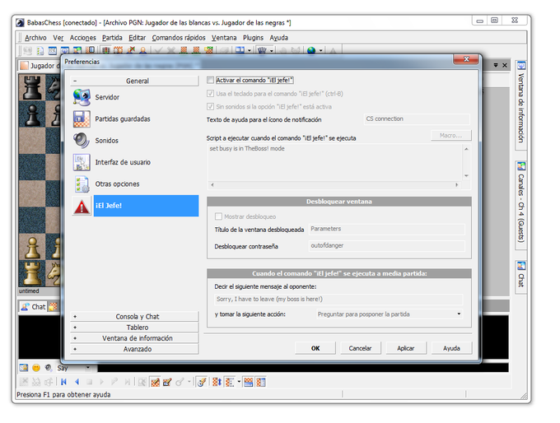Go to first move in navigation toolbar
This screenshot has height=423, width=560.
[63, 382]
